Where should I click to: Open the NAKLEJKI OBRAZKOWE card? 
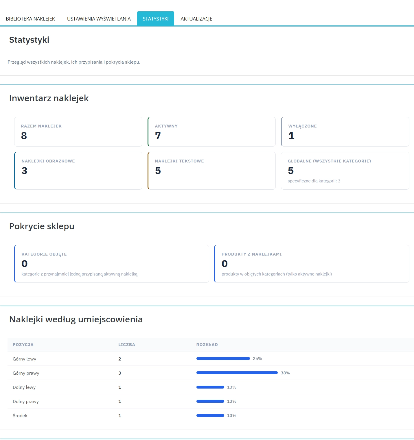click(x=78, y=171)
